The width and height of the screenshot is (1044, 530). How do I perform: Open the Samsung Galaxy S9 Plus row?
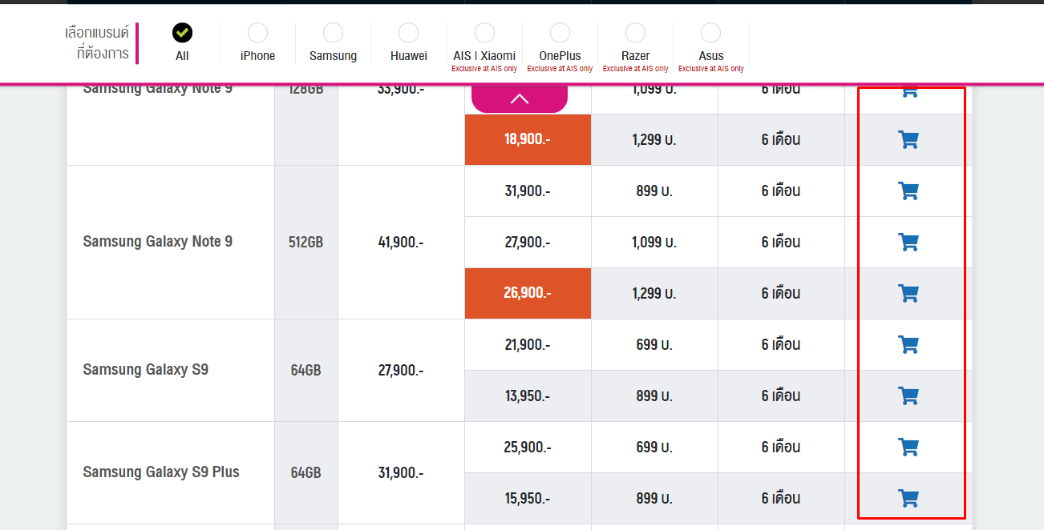[x=161, y=472]
